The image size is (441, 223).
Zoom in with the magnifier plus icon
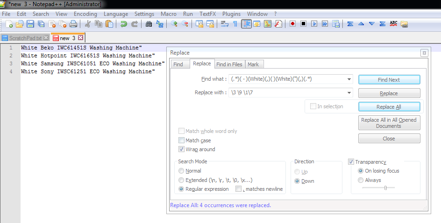tap(174, 24)
